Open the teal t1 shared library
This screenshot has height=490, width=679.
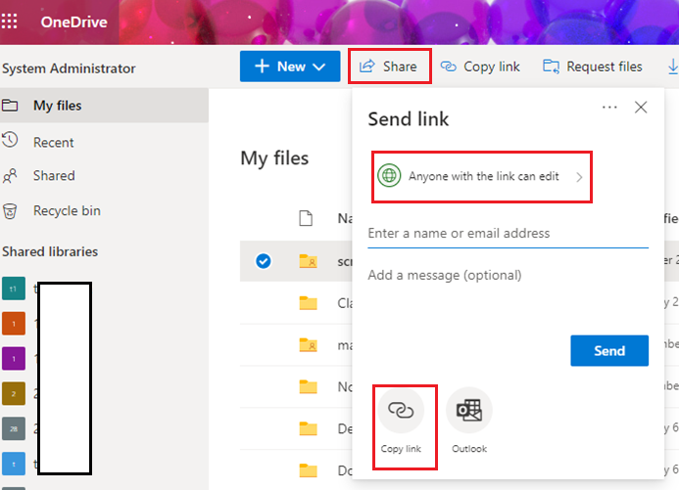pyautogui.click(x=14, y=289)
